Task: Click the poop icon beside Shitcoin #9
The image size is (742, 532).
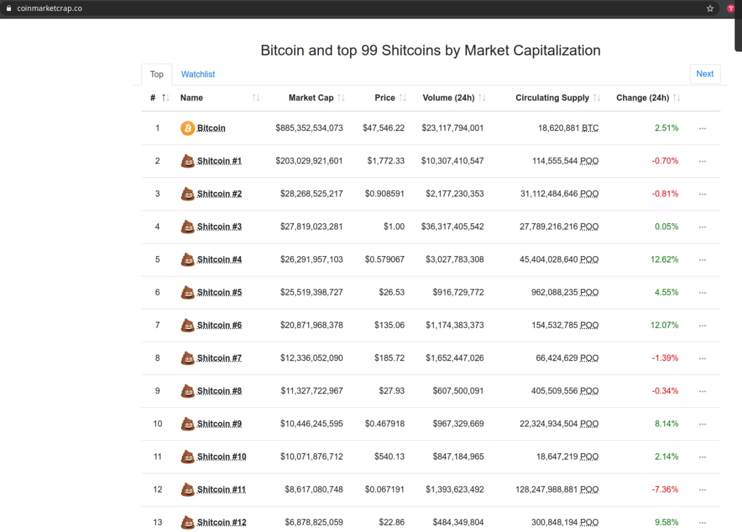Action: [187, 424]
